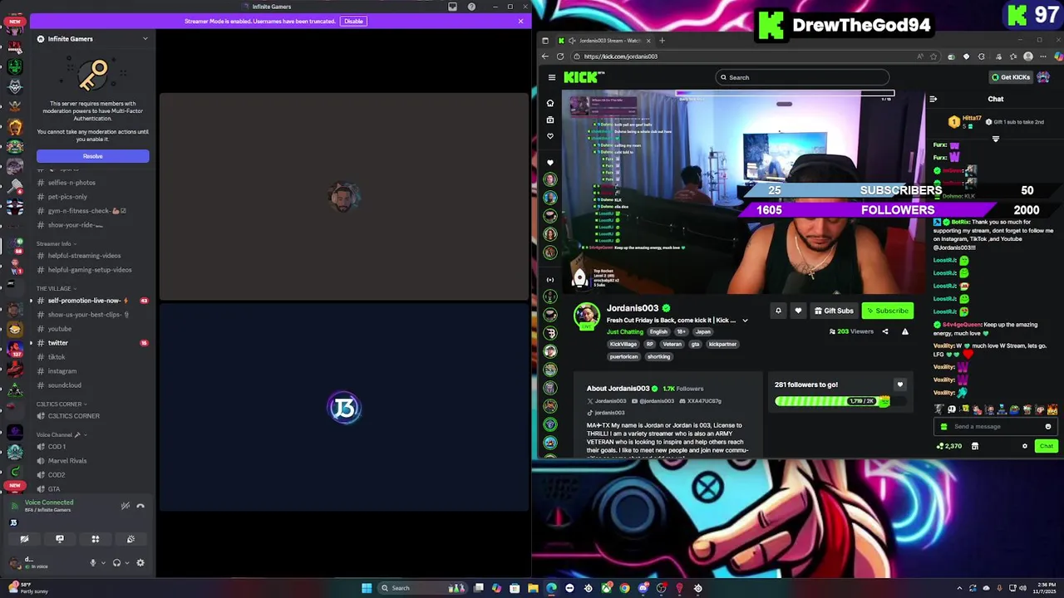Select the Just Chatting category link

[x=625, y=331]
